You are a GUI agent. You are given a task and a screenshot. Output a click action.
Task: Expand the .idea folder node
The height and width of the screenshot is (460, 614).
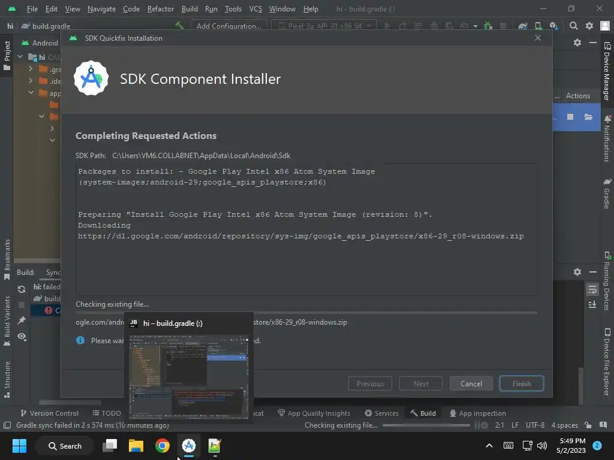[31, 81]
